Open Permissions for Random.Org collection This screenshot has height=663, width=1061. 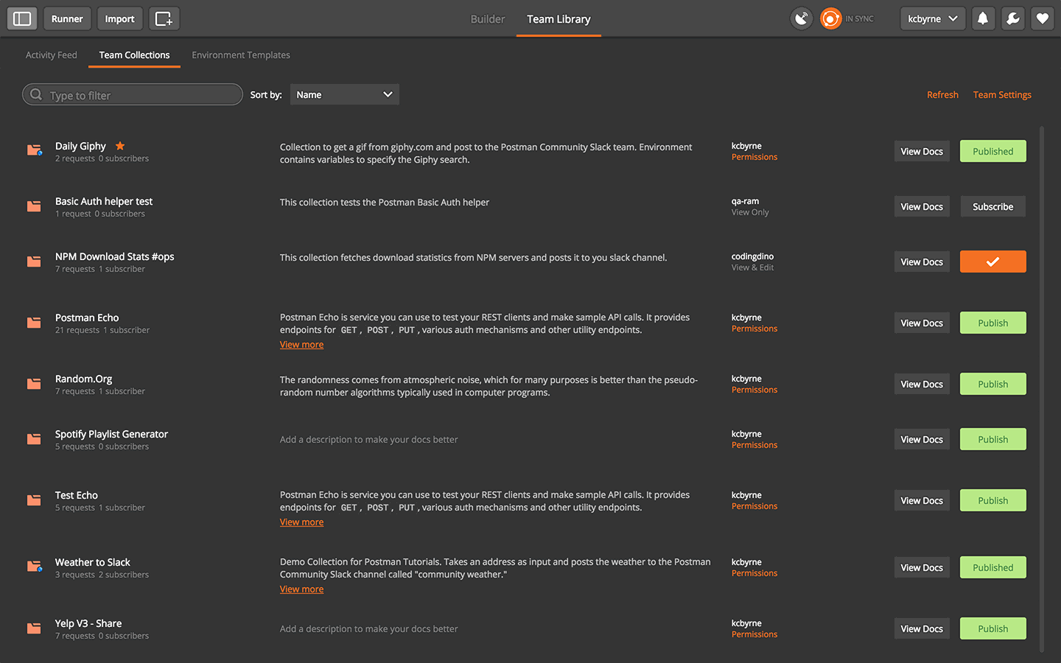click(754, 389)
